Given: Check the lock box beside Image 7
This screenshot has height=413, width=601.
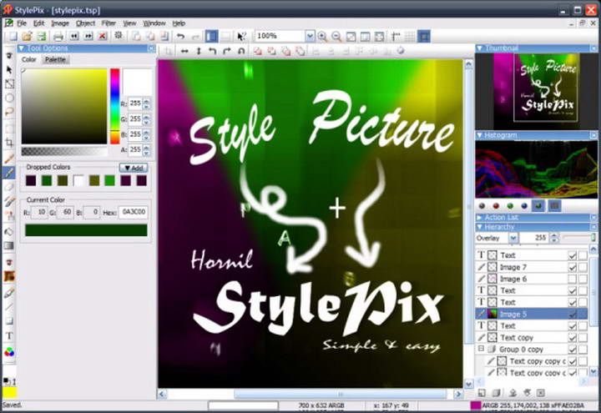Looking at the screenshot, I should click(x=583, y=267).
